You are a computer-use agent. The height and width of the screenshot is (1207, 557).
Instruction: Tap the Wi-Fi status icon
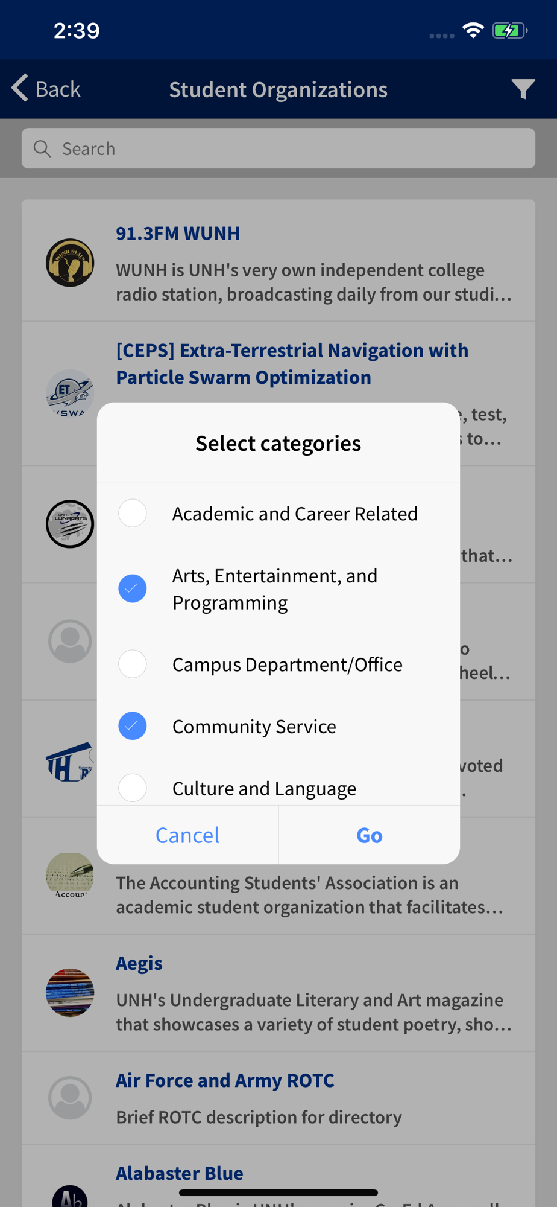473,30
